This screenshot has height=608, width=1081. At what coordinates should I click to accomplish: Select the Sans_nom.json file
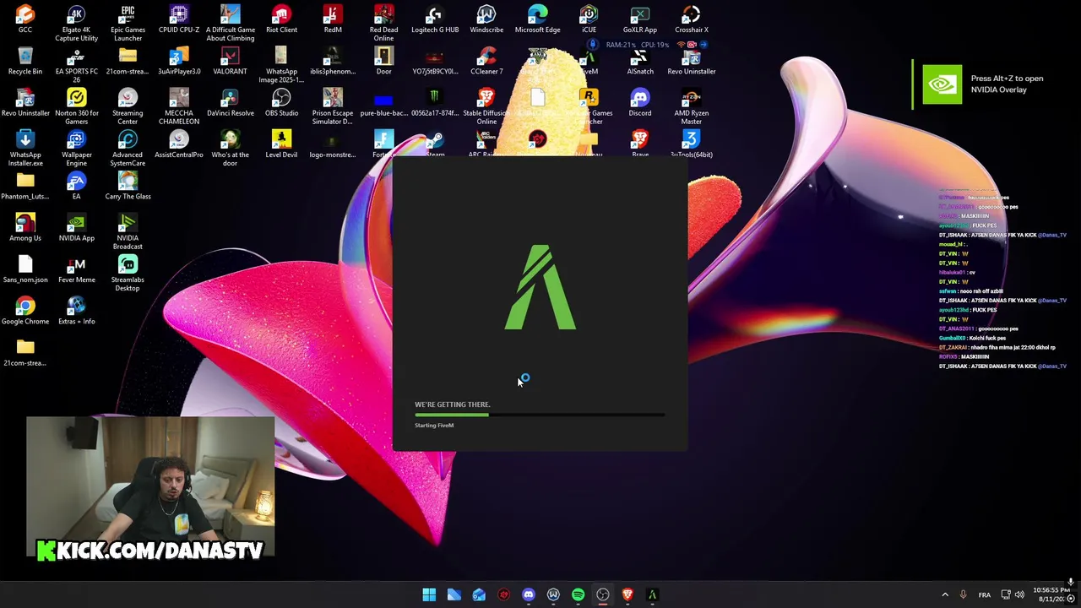click(x=25, y=269)
